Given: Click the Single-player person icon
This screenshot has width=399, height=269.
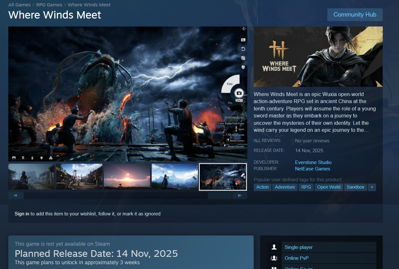Looking at the screenshot, I should click(274, 247).
